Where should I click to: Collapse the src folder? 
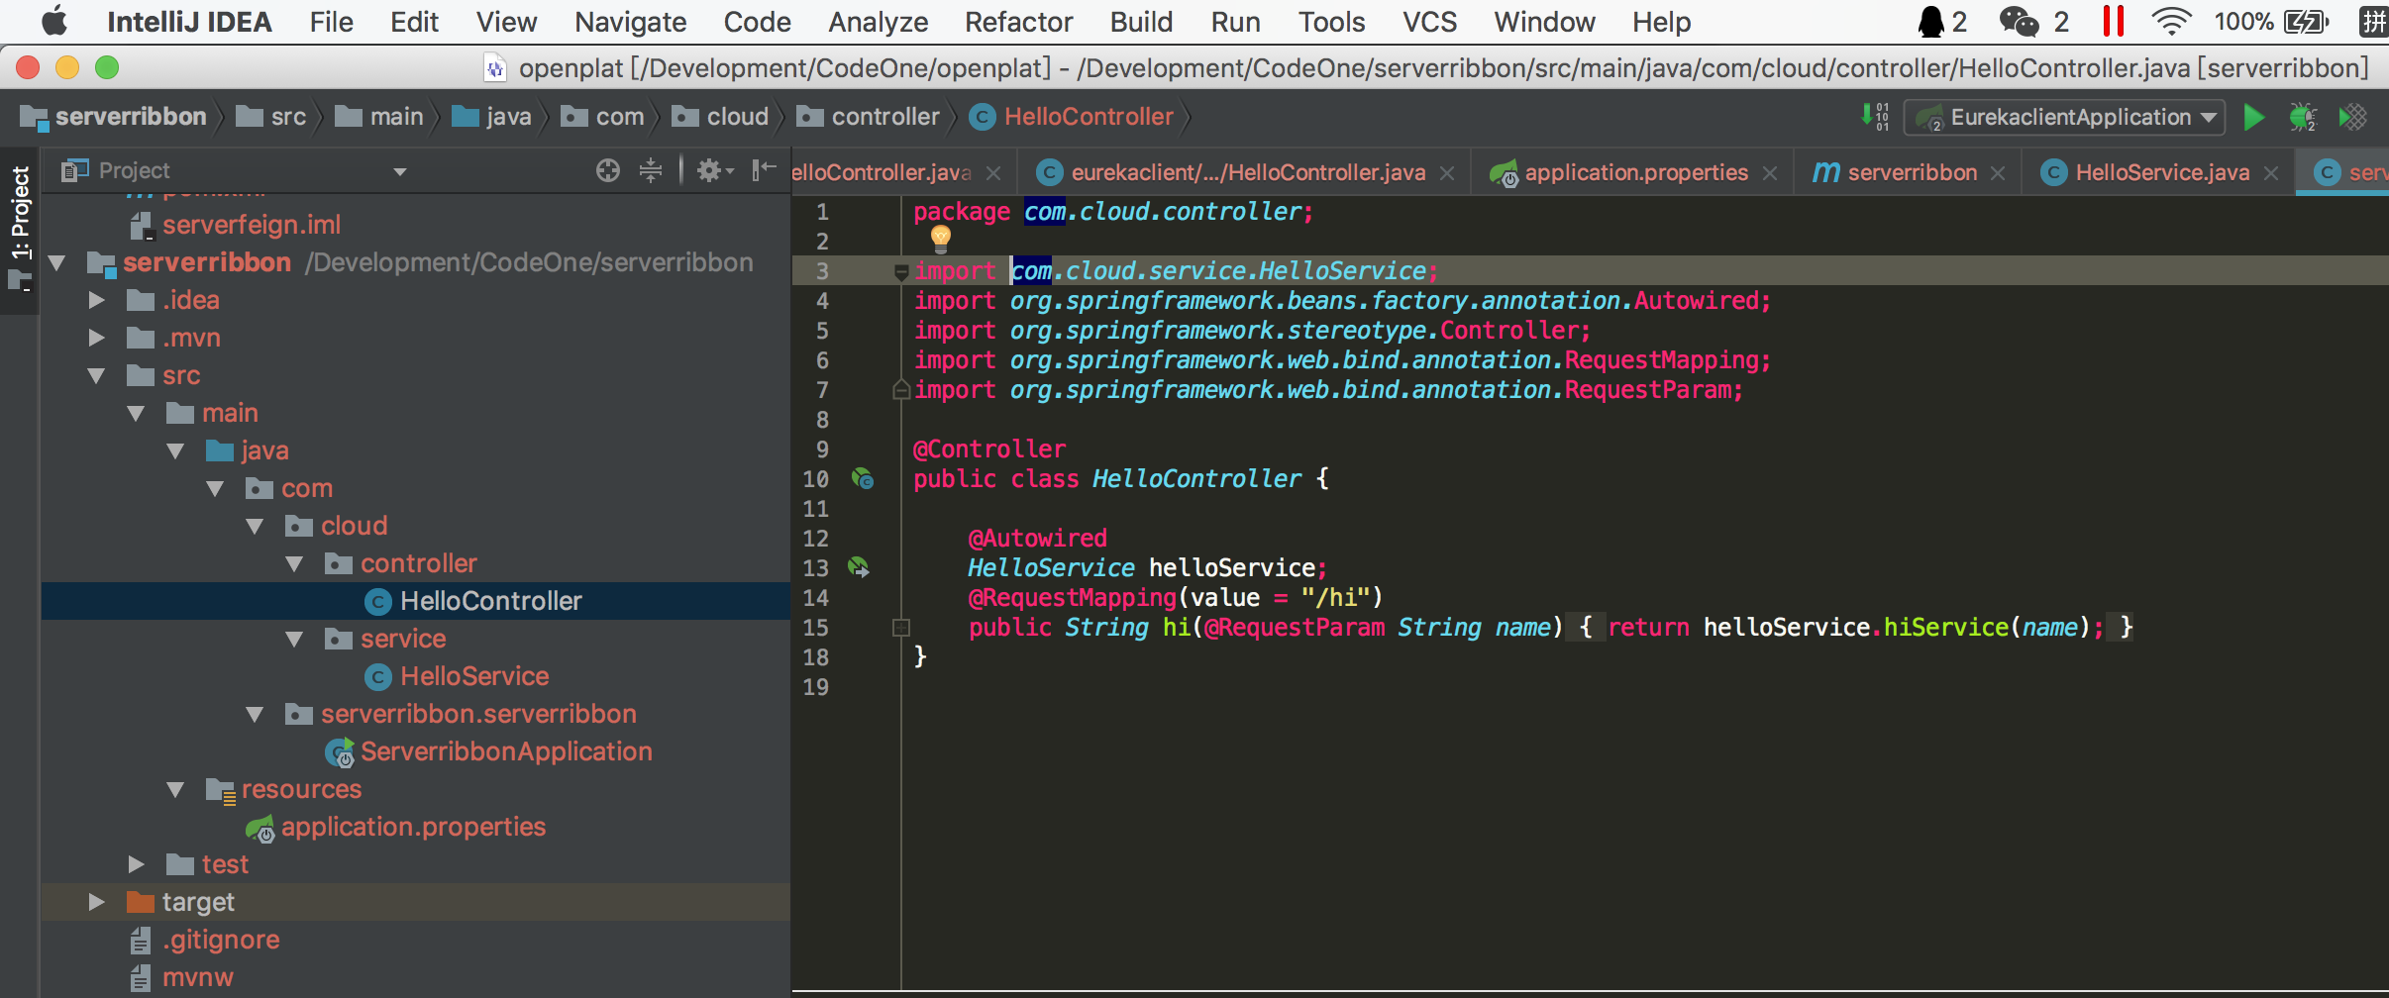96,376
